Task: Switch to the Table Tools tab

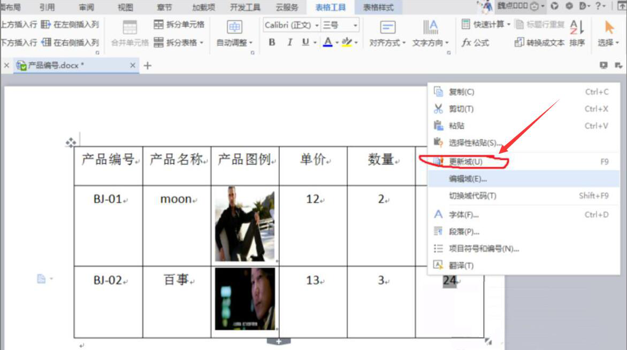Action: [x=330, y=7]
